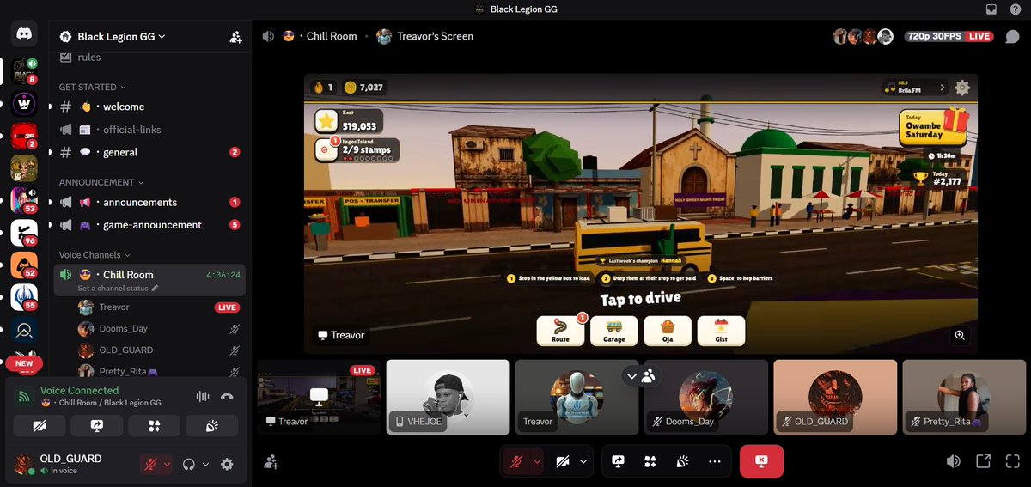Viewport: 1031px width, 487px height.
Task: Start an activity from voice panel
Action: point(155,426)
